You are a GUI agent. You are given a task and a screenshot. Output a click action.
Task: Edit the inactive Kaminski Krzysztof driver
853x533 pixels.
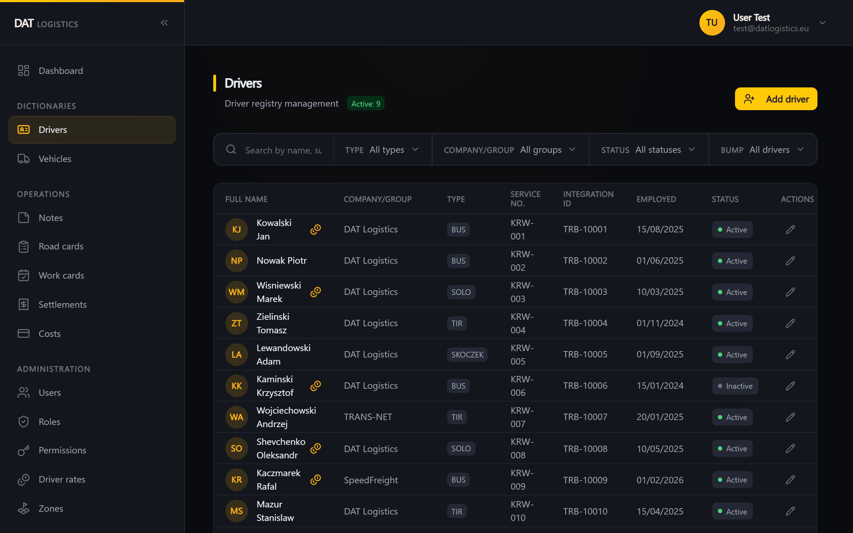click(x=790, y=386)
